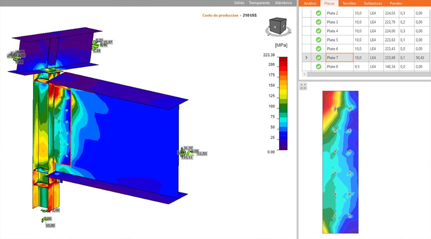Click the Costo de produccion label
This screenshot has height=239, width=431.
pyautogui.click(x=220, y=15)
